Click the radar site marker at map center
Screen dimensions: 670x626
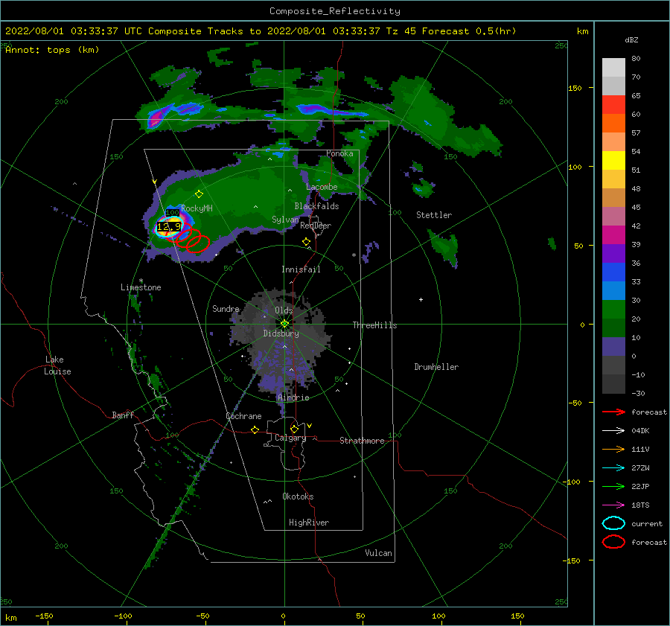tap(284, 324)
